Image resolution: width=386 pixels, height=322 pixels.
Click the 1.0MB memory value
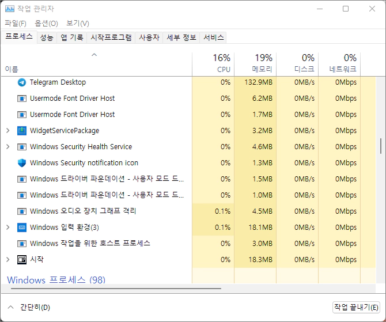[x=262, y=195]
